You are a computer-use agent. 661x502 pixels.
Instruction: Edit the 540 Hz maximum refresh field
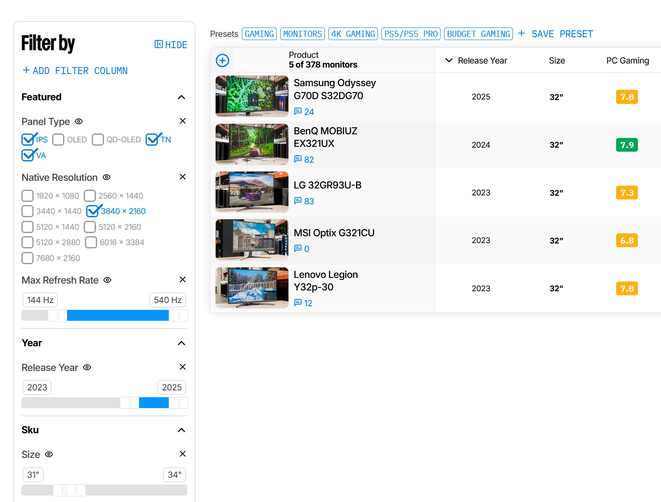click(x=167, y=300)
